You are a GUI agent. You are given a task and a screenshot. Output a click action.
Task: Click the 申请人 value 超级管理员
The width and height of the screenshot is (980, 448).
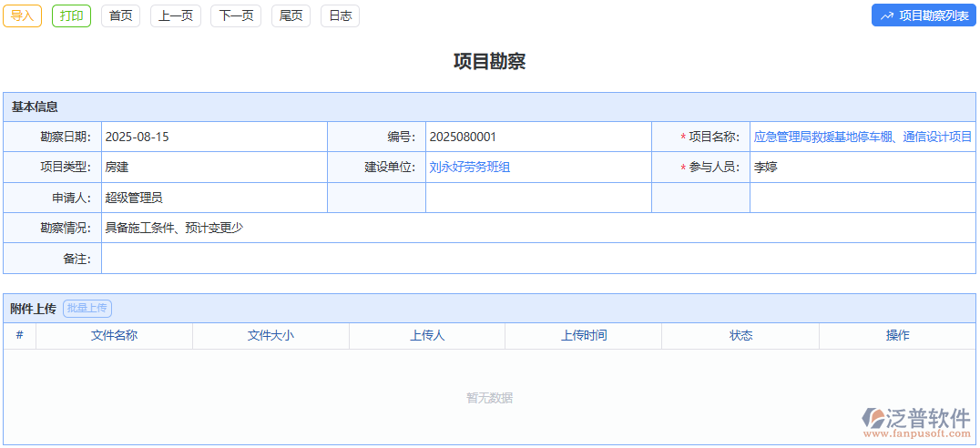point(134,198)
